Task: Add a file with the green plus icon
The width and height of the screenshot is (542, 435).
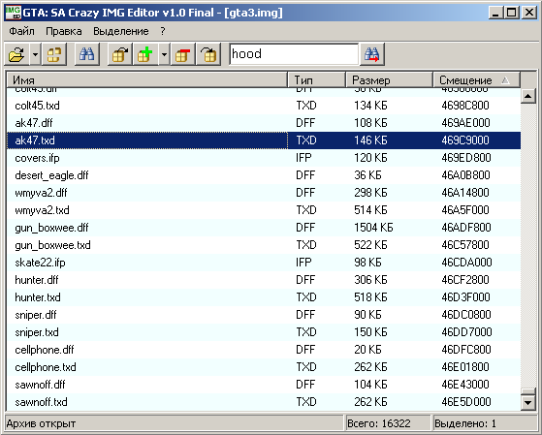Action: (145, 54)
